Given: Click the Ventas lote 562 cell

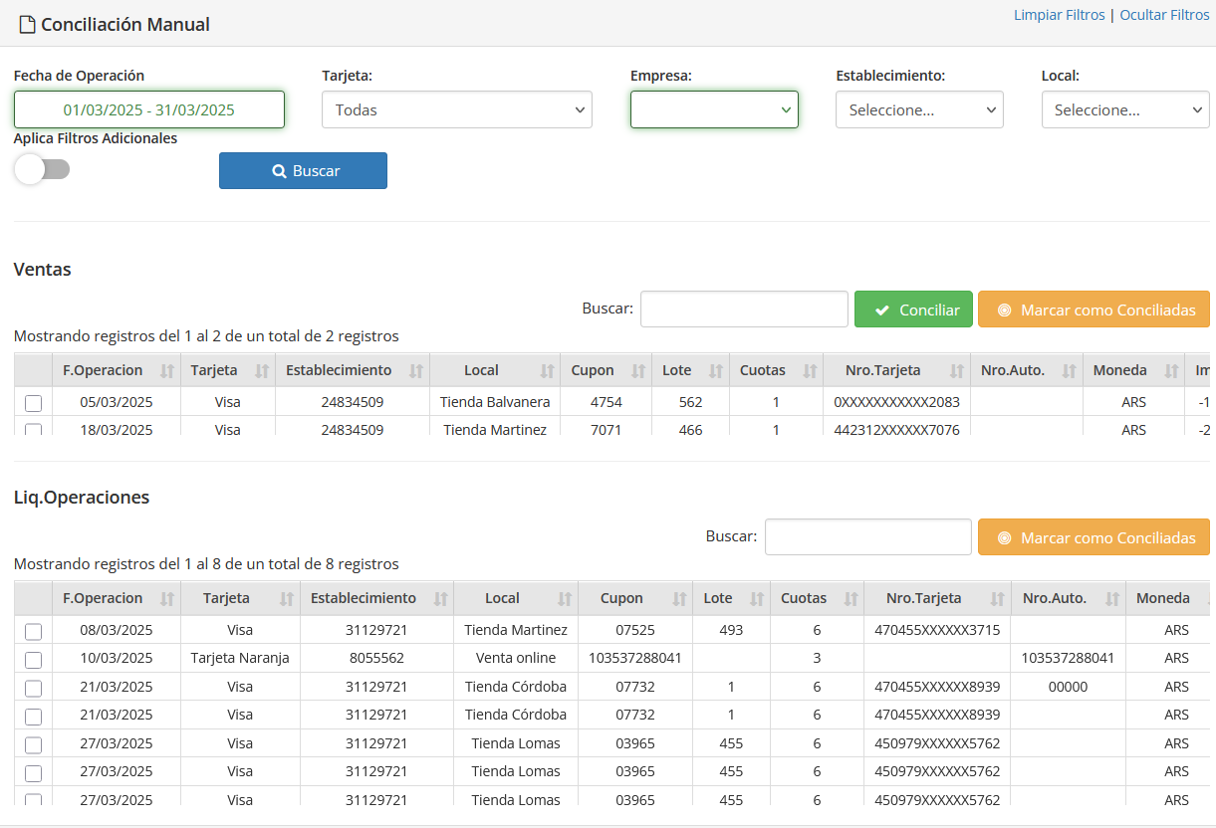Looking at the screenshot, I should pos(690,402).
